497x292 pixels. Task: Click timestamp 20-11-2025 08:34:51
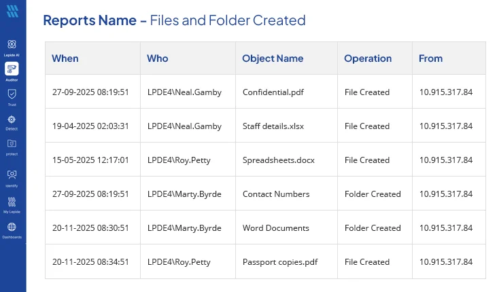90,262
